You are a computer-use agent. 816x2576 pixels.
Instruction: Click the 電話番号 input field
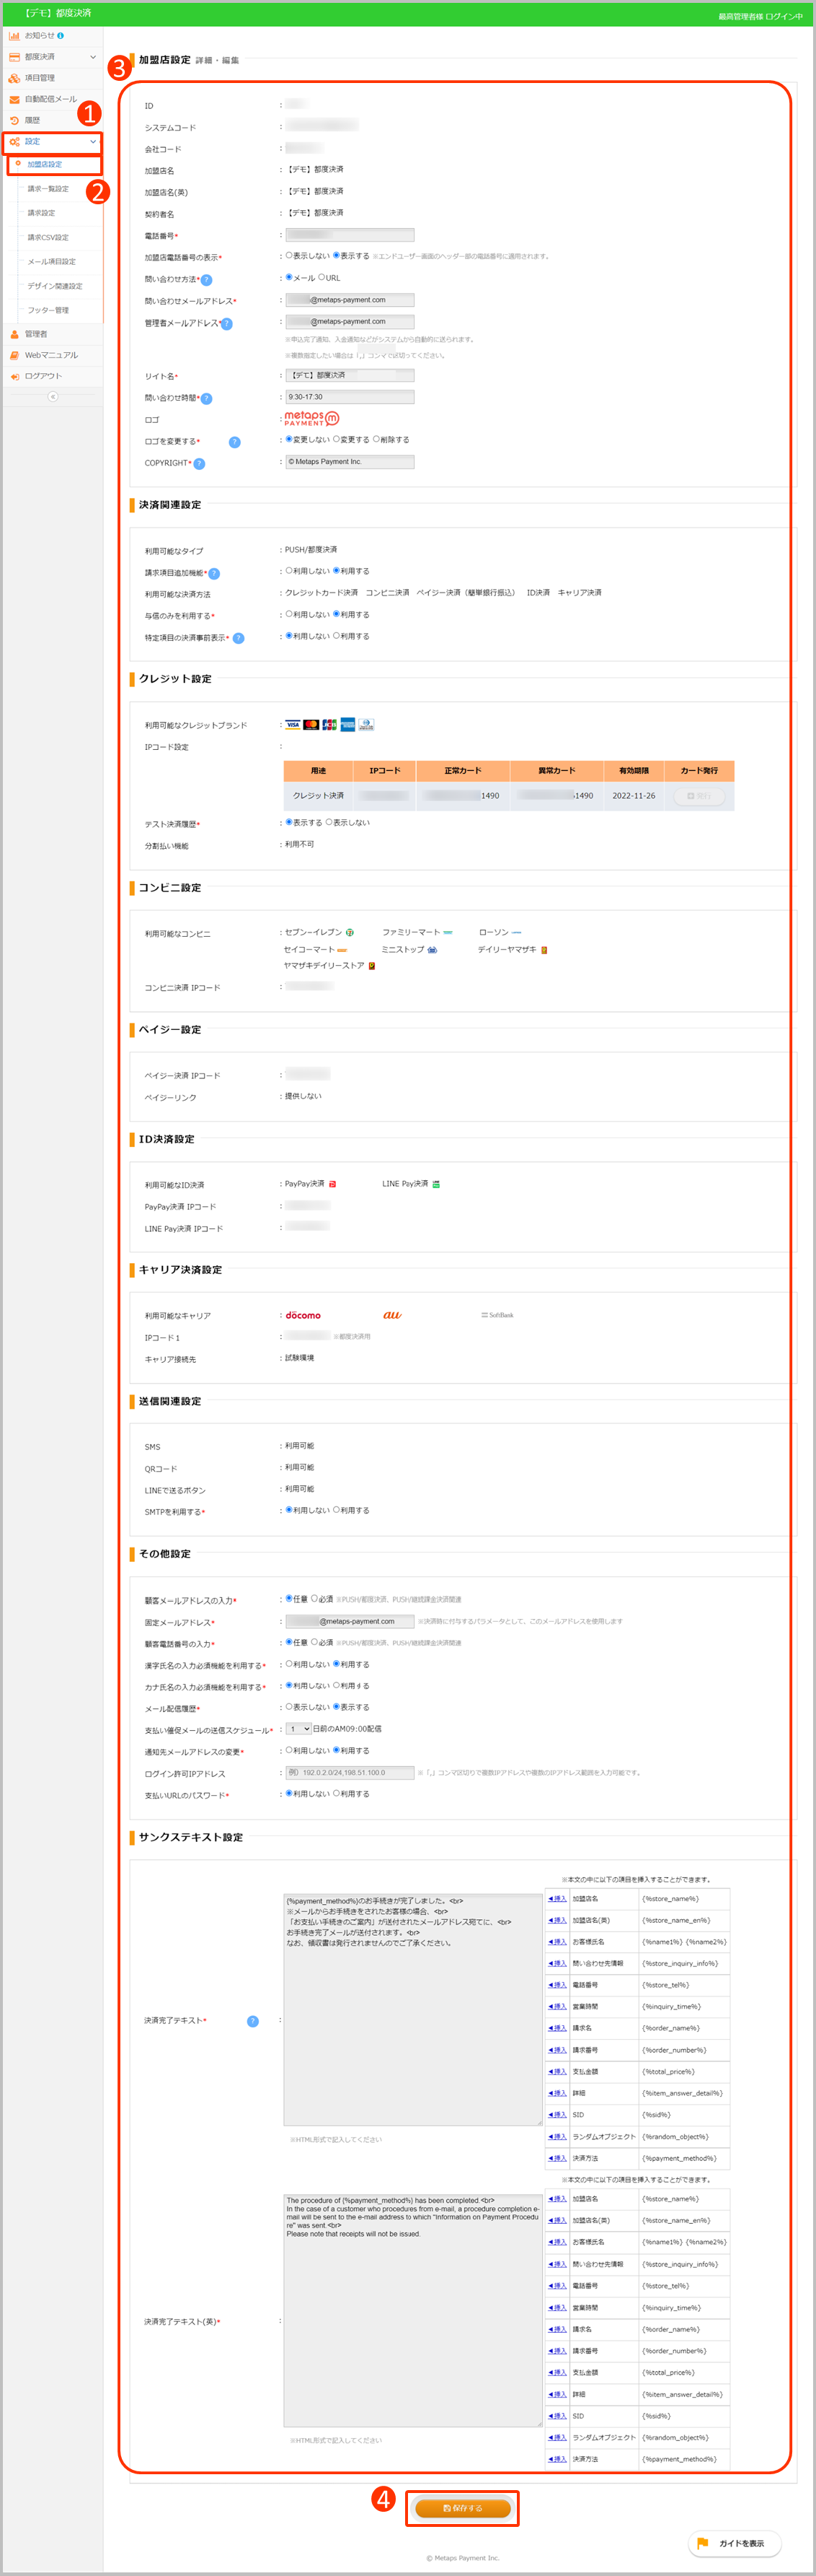(x=350, y=235)
